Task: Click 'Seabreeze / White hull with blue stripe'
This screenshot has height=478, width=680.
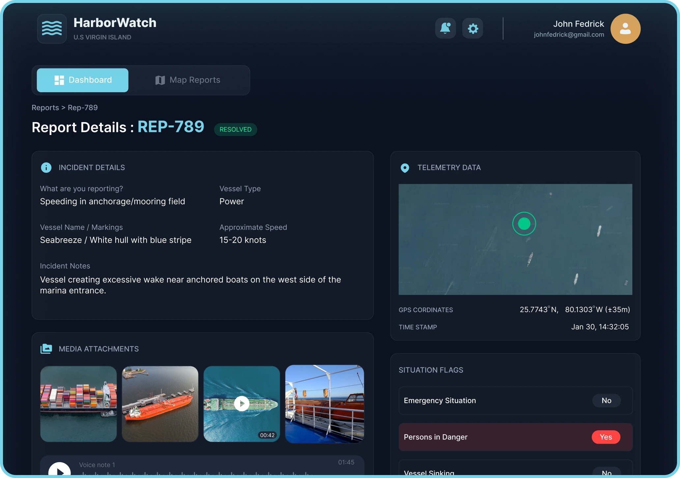Action: click(116, 240)
